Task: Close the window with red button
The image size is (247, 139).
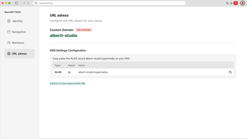Action: [x=3, y=3]
